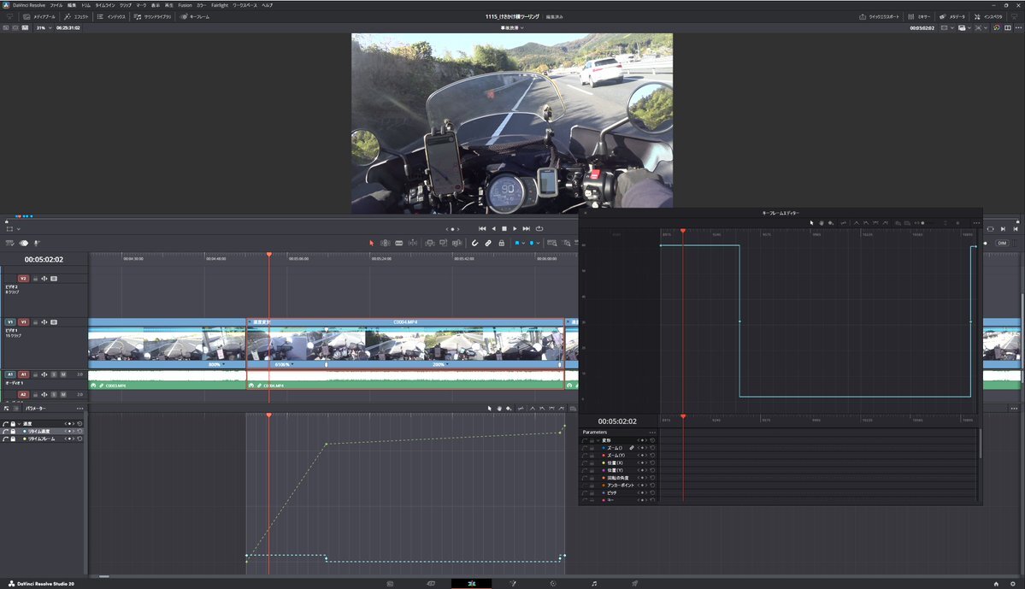Open the Fairlight page at bottom

click(594, 583)
